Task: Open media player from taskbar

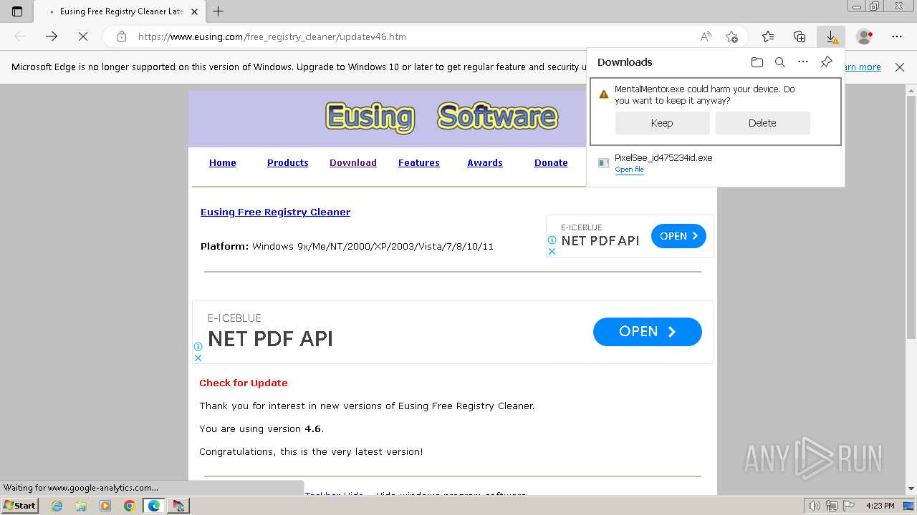Action: 105,506
